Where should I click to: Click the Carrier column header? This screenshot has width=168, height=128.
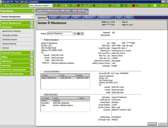coord(65,98)
